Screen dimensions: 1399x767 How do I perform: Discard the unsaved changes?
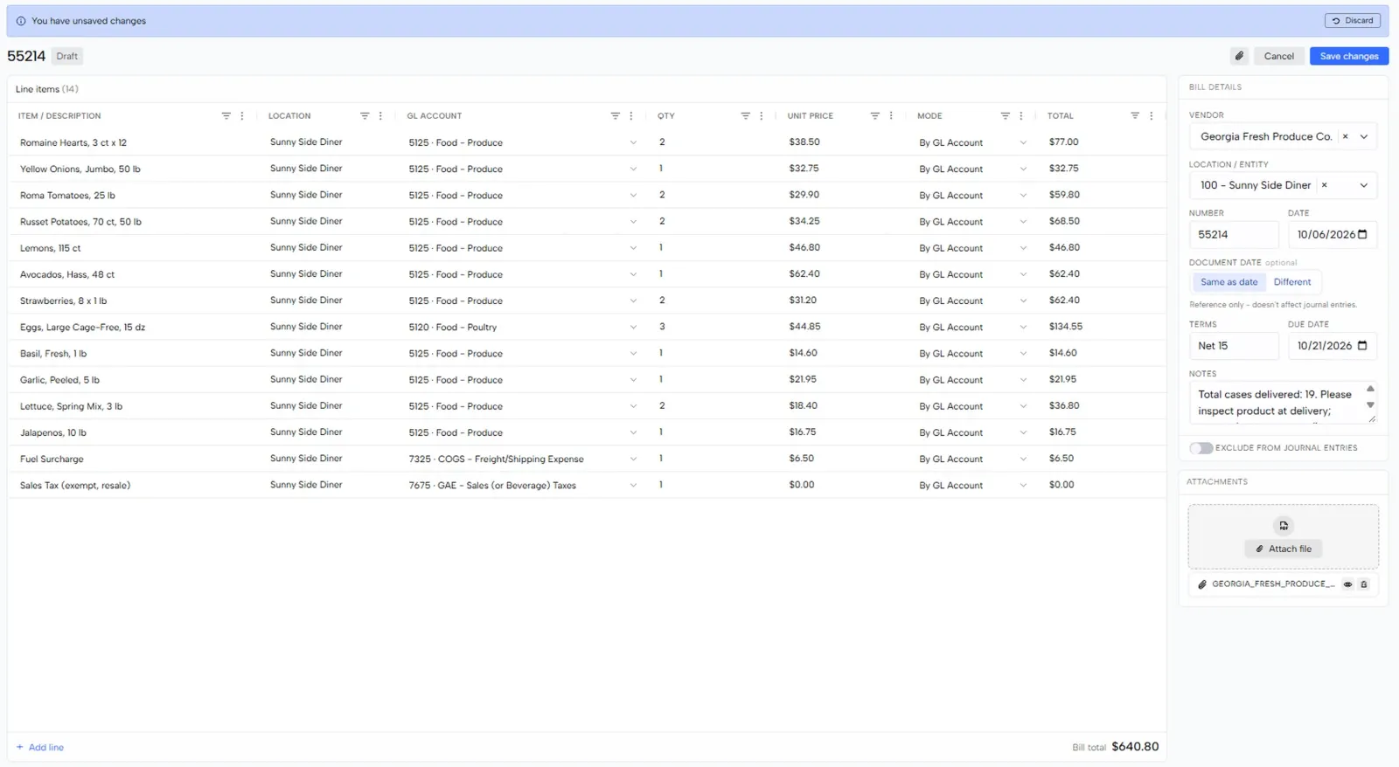coord(1352,20)
